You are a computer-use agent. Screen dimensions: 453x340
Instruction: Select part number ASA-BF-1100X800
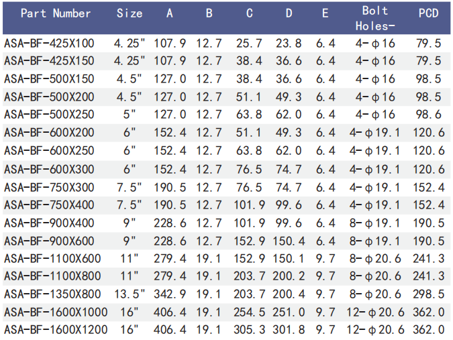(52, 276)
